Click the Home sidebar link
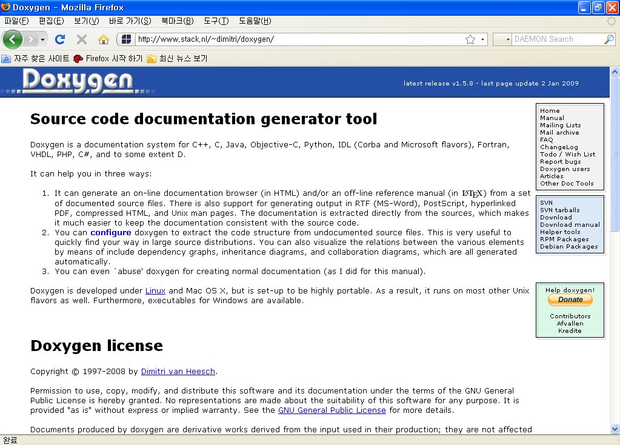The width and height of the screenshot is (620, 445). [550, 111]
